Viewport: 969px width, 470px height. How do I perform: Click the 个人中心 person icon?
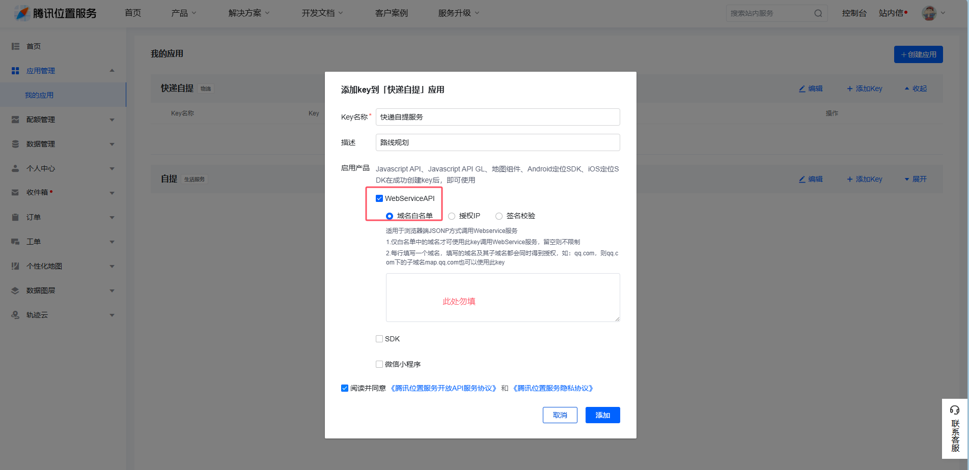[15, 168]
